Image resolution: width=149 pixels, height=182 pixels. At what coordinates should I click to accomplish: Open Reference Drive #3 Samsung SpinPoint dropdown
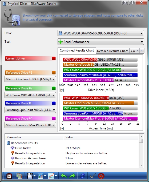point(30,110)
